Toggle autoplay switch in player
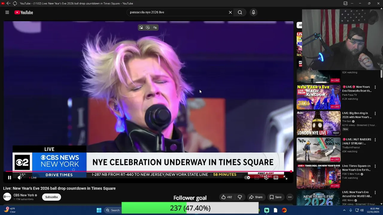Image resolution: width=383 pixels, height=215 pixels. [x=247, y=177]
